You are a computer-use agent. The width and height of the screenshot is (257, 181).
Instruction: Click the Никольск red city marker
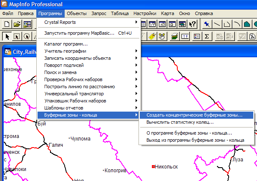[x=153, y=167]
